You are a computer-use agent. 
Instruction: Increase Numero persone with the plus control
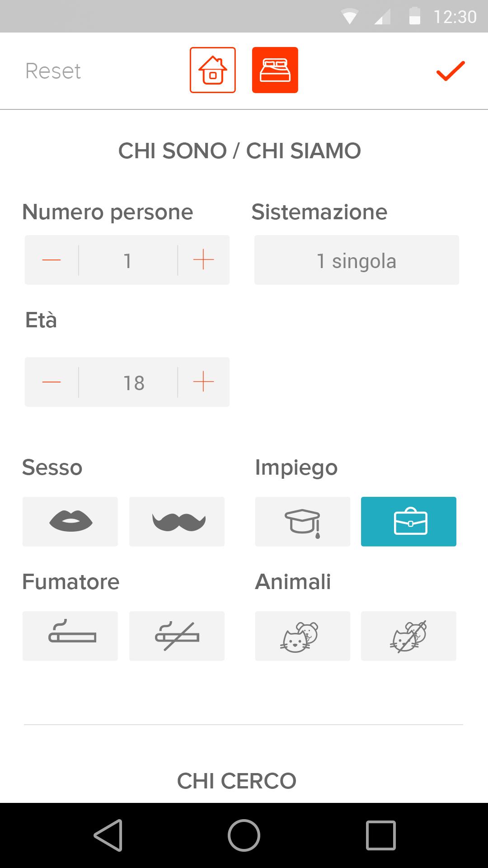point(203,259)
